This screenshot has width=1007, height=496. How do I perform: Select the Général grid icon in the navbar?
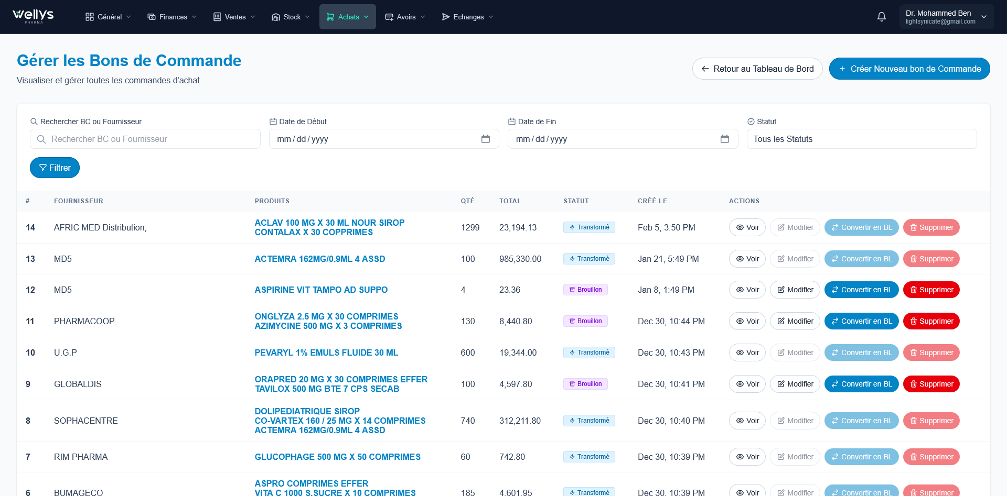(x=89, y=16)
